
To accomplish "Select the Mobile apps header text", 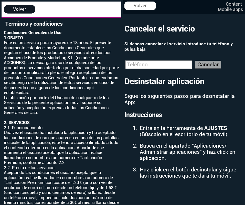I will 230,9.
